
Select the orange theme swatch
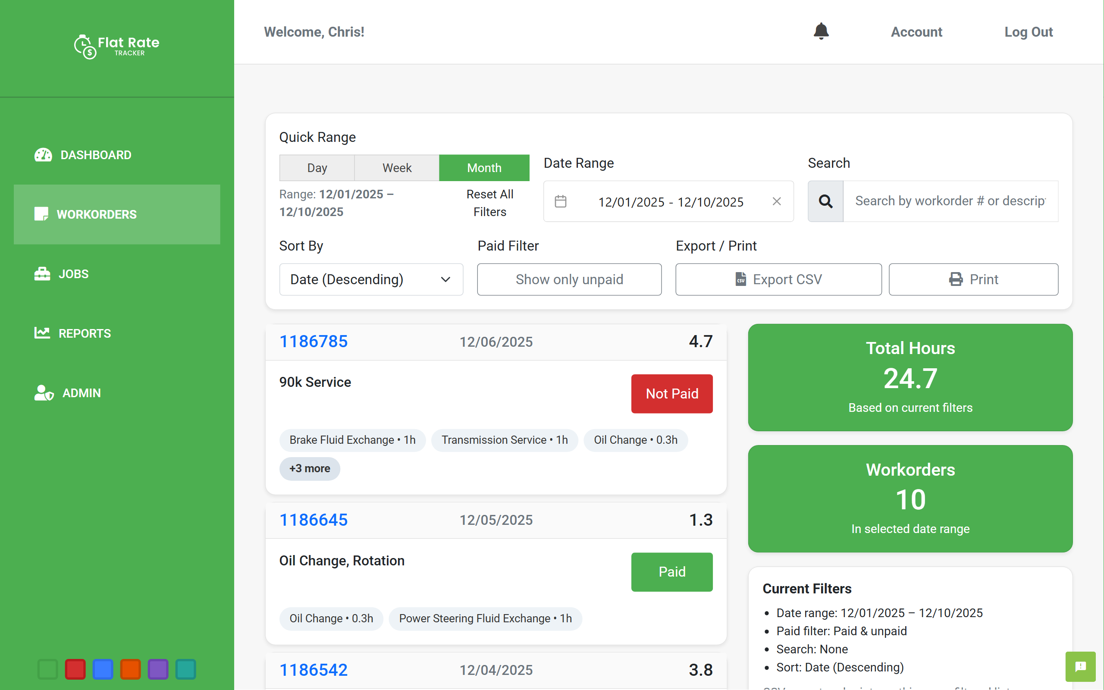(131, 669)
